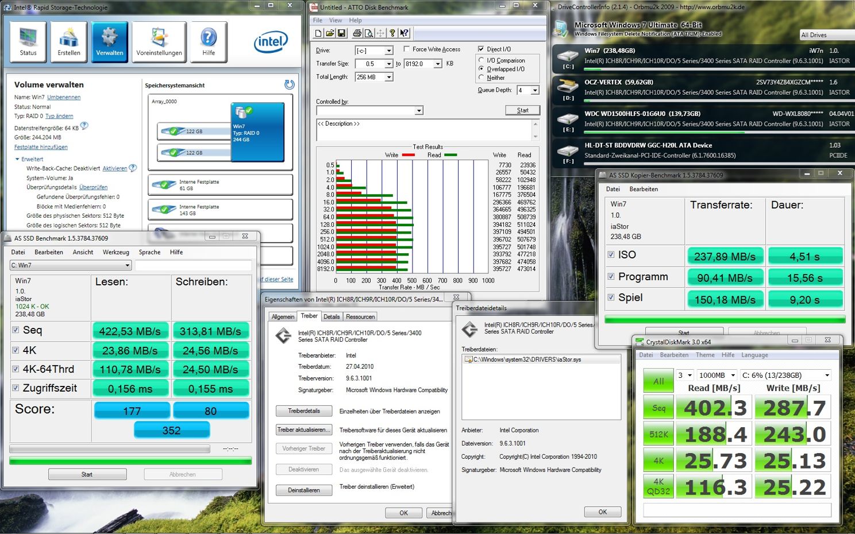Toggle Spiel checkbox in Kopier-Benchmark
Screen dimensions: 855x534
click(611, 297)
